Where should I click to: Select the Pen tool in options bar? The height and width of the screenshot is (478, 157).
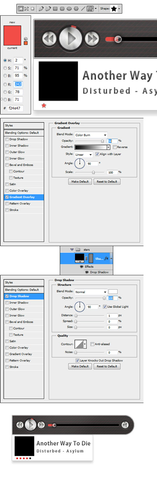coord(42,8)
